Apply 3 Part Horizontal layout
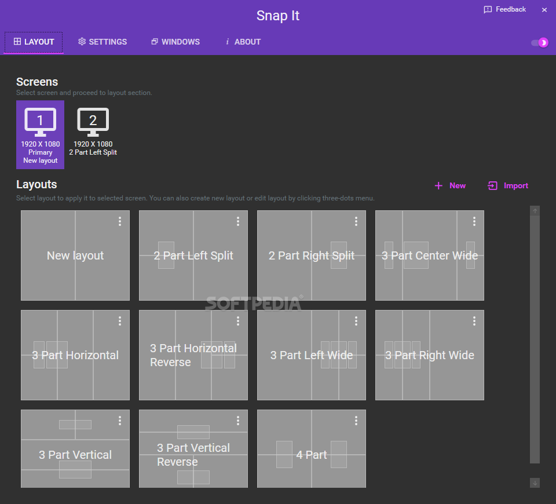Image resolution: width=556 pixels, height=504 pixels. pos(75,355)
